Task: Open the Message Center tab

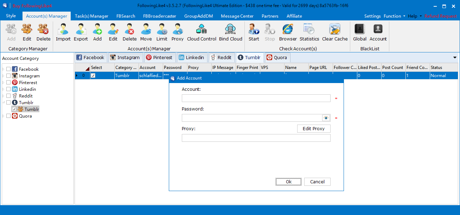Action: click(237, 16)
